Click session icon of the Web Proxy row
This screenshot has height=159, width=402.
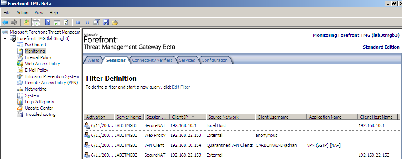click(x=87, y=135)
